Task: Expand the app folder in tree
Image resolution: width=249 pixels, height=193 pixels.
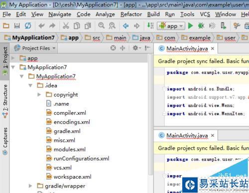Action: (13, 58)
